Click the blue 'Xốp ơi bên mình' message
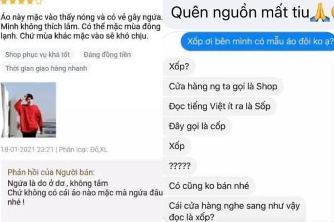This screenshot has width=334, height=222. pos(258,42)
